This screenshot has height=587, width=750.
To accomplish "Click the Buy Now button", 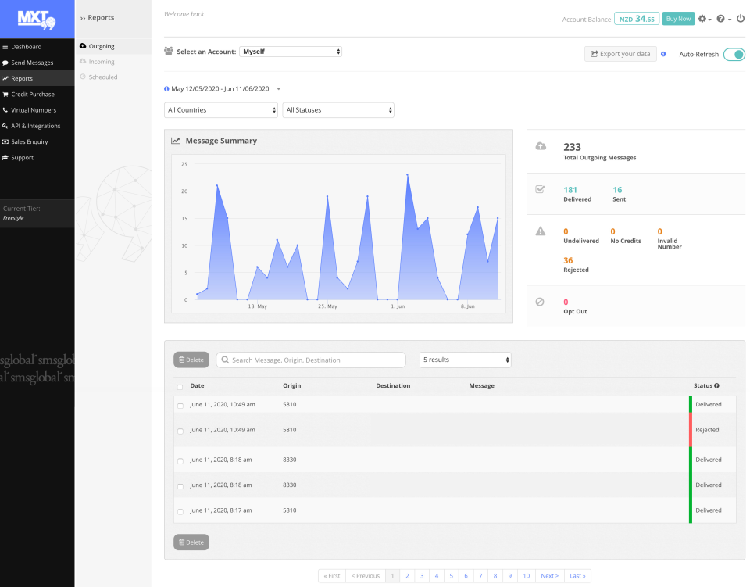I will coord(678,18).
